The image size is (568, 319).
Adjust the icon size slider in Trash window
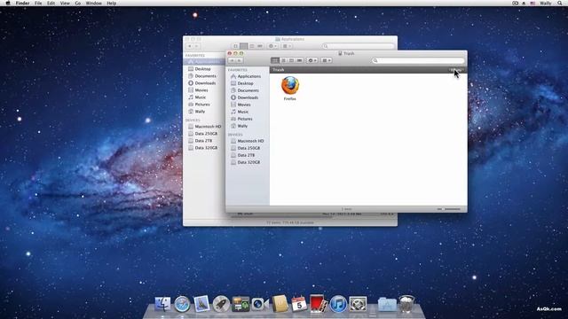click(x=449, y=209)
